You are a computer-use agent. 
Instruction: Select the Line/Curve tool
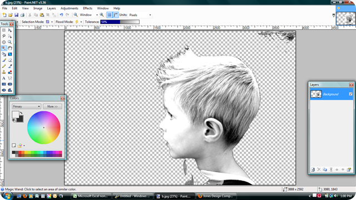tap(10, 78)
